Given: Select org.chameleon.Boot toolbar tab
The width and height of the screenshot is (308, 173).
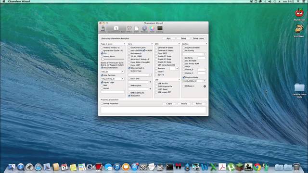Looking at the screenshot, I should click(x=116, y=29).
